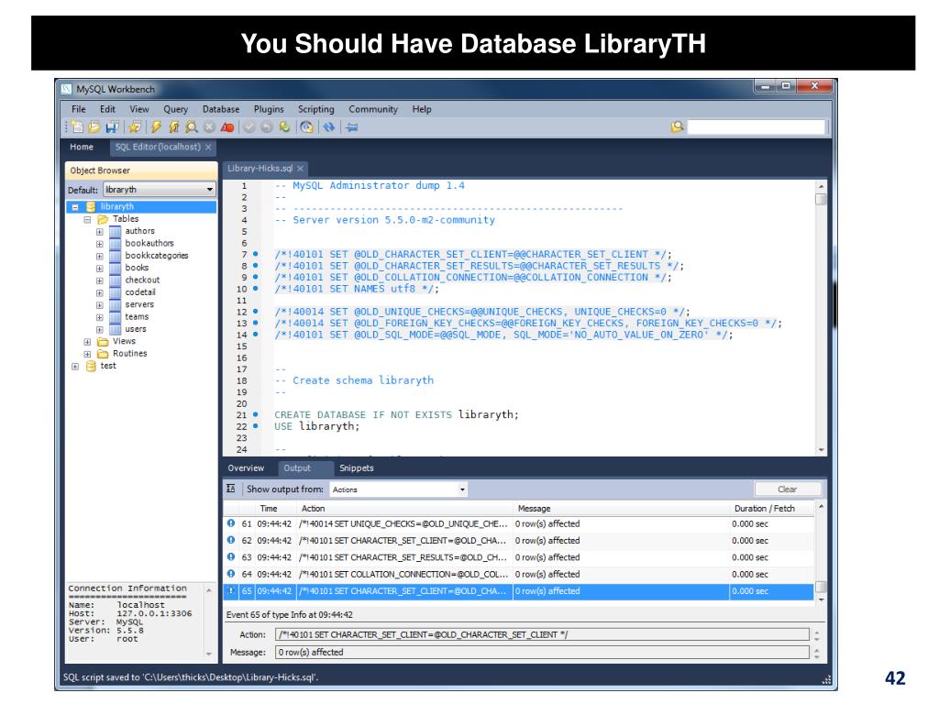Click the output panel icon left of Show output from
Screen dimensions: 939x704
231,489
